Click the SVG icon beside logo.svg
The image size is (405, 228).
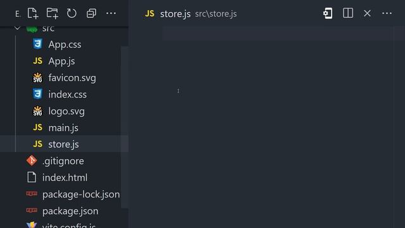click(37, 111)
